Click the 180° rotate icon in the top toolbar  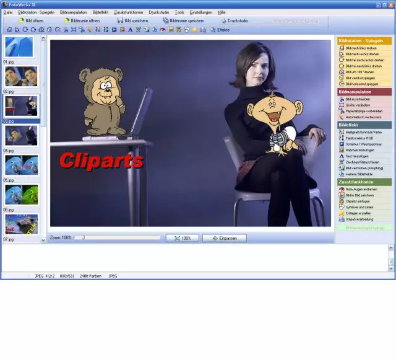(41, 30)
